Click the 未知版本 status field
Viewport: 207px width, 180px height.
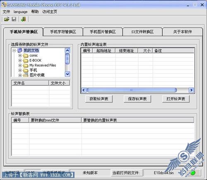(x=90, y=173)
